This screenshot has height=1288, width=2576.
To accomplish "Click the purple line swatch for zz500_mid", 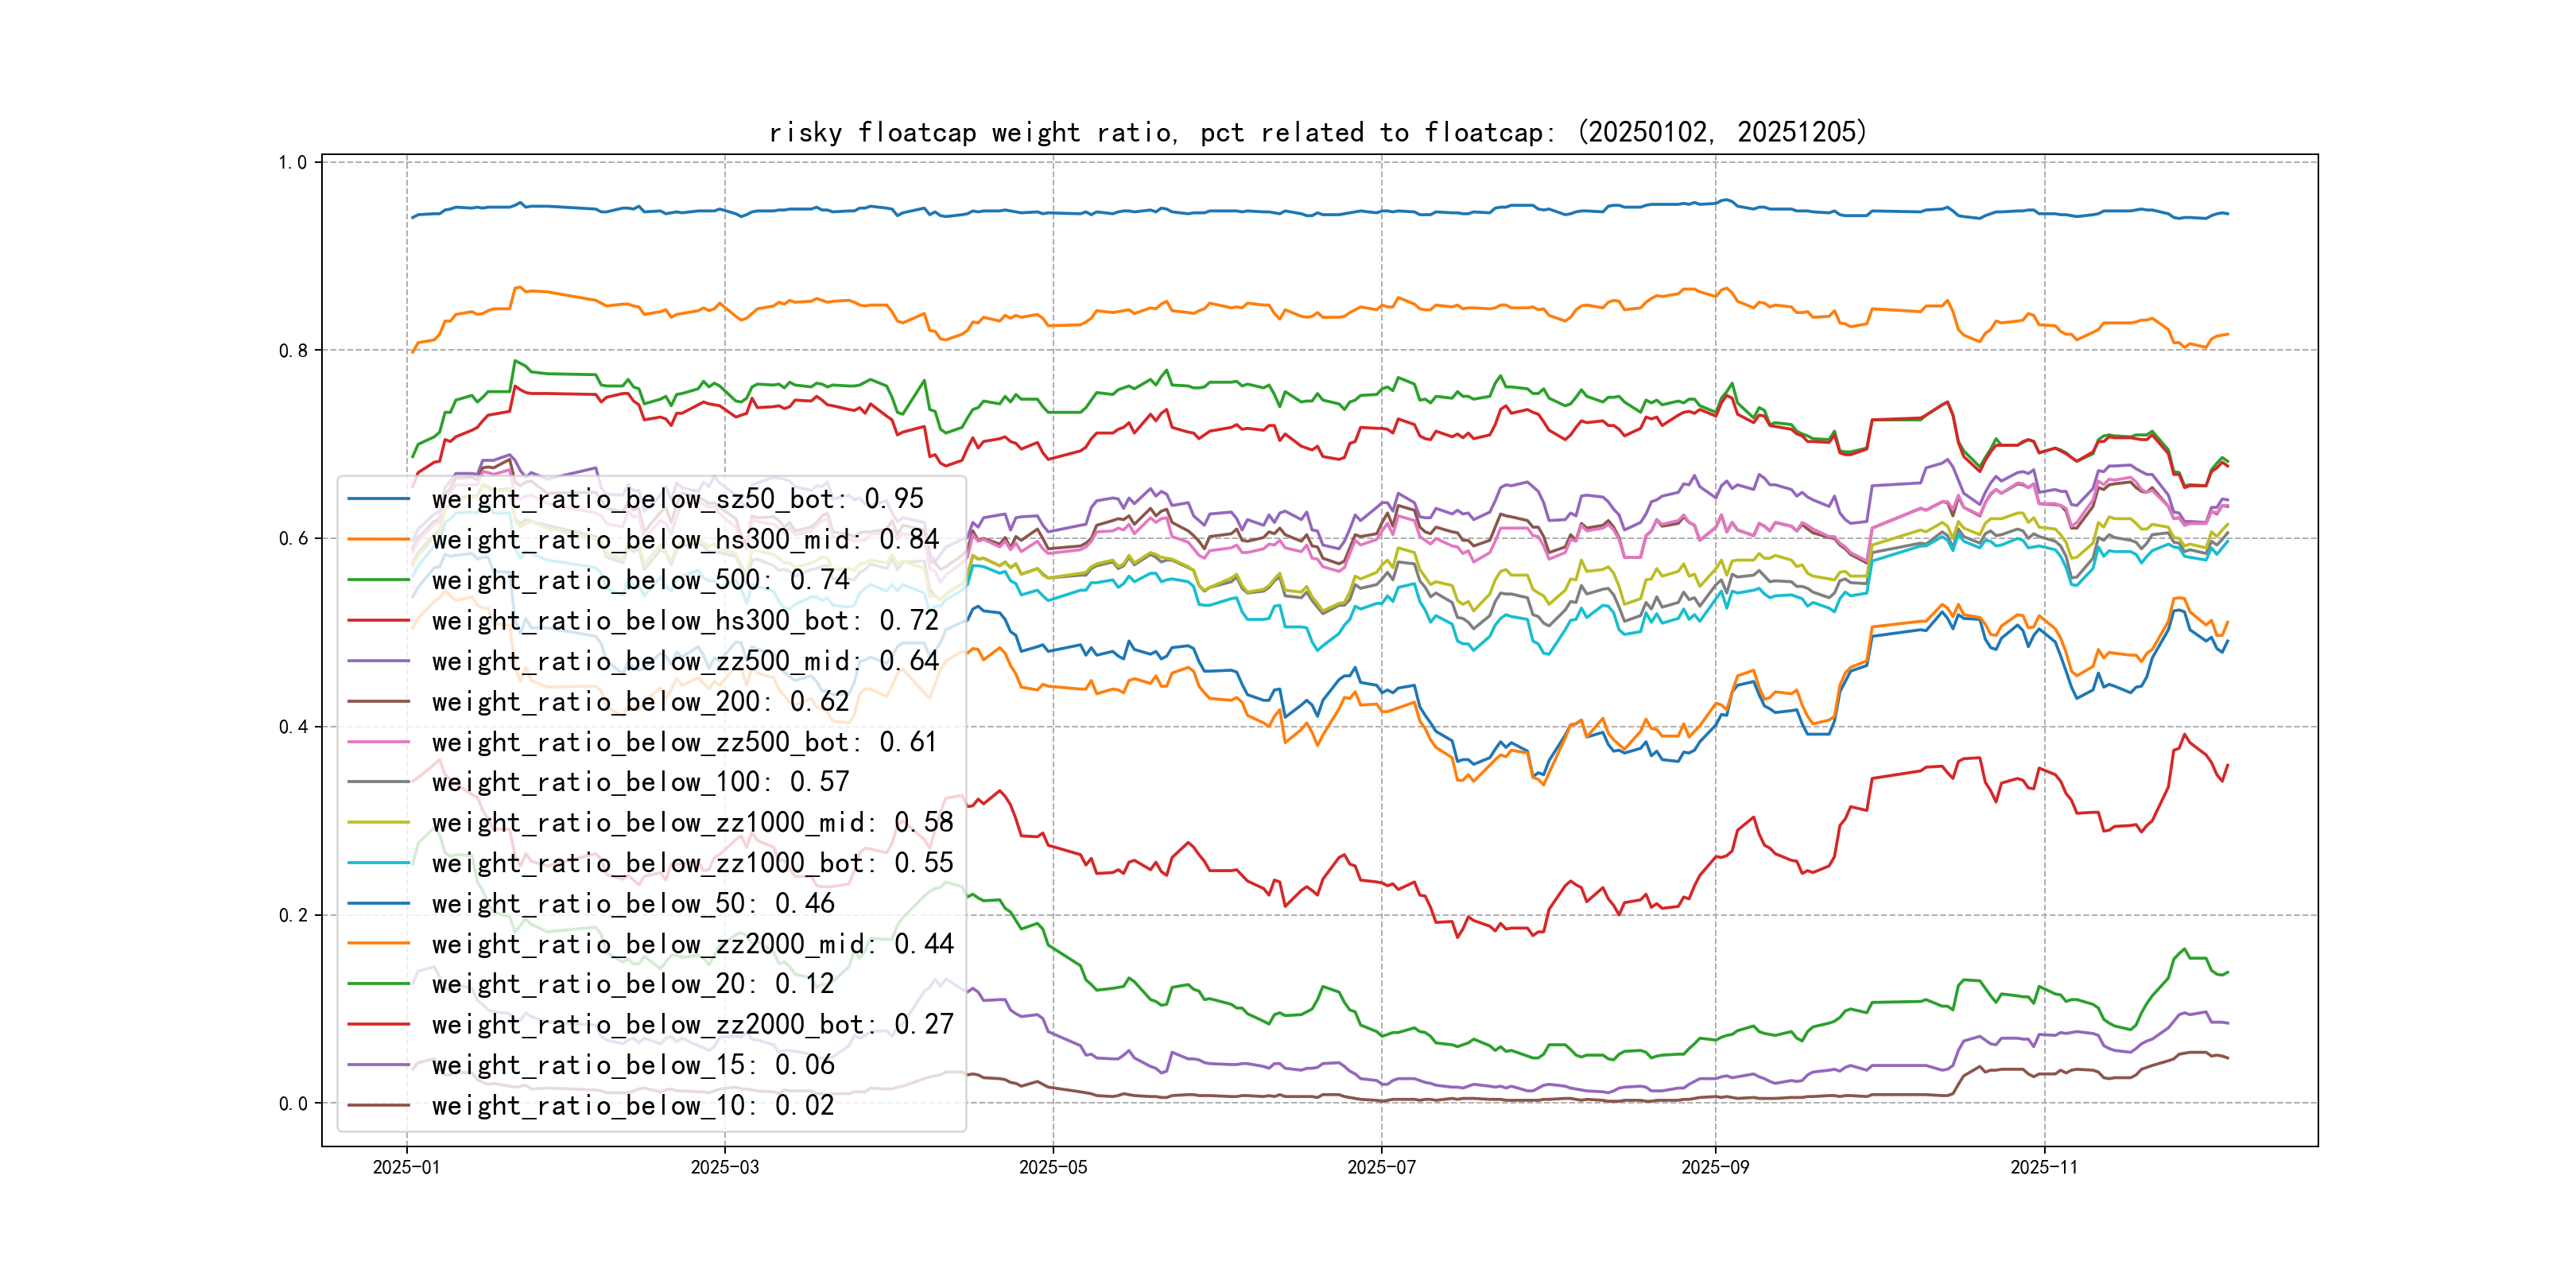I will pyautogui.click(x=378, y=661).
